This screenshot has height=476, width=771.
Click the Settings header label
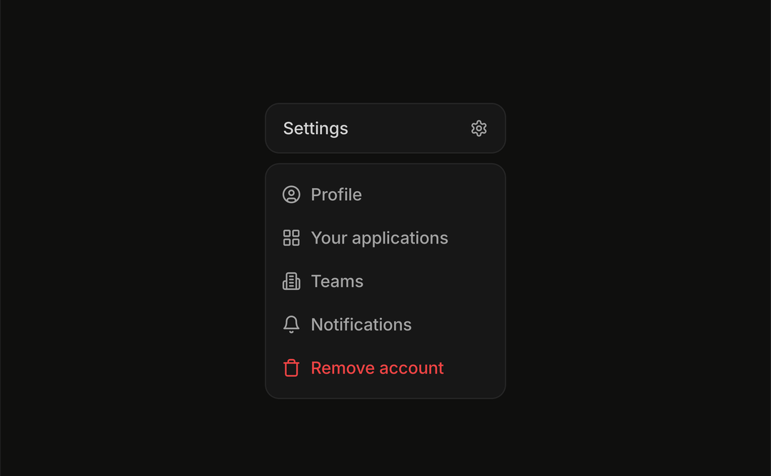tap(316, 128)
